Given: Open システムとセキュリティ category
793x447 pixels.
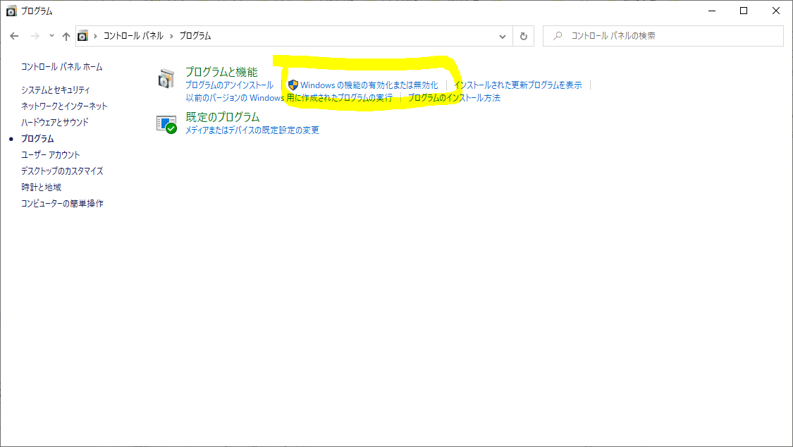Looking at the screenshot, I should click(x=56, y=90).
